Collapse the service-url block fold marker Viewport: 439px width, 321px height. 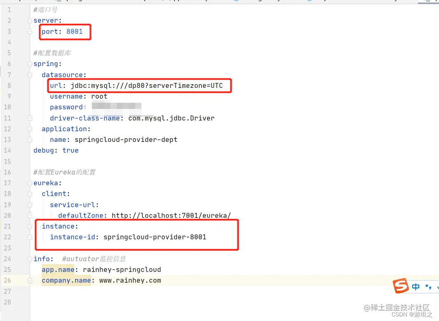click(30, 205)
